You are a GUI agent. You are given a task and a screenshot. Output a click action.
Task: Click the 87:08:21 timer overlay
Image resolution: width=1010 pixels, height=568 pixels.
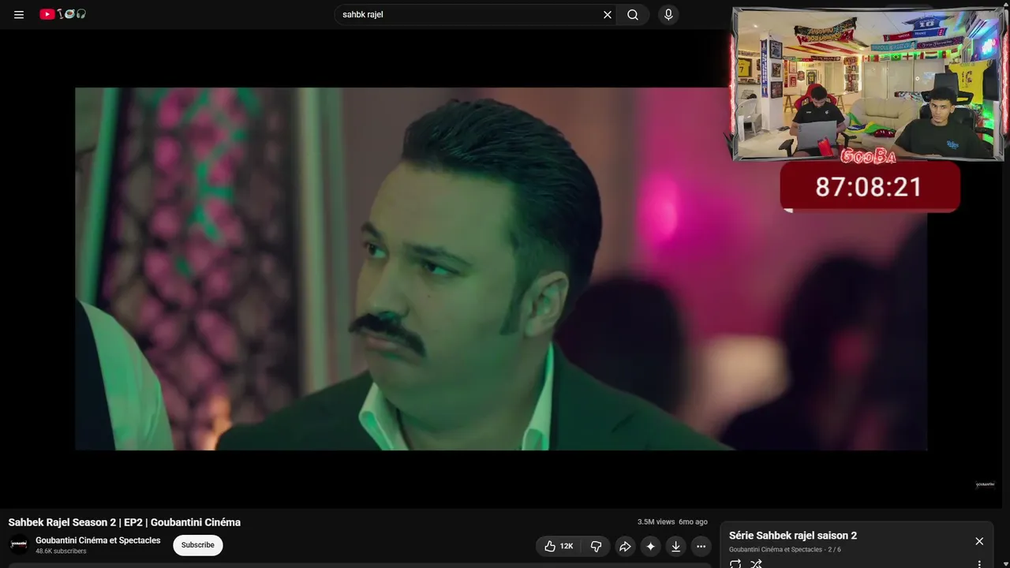pyautogui.click(x=870, y=187)
